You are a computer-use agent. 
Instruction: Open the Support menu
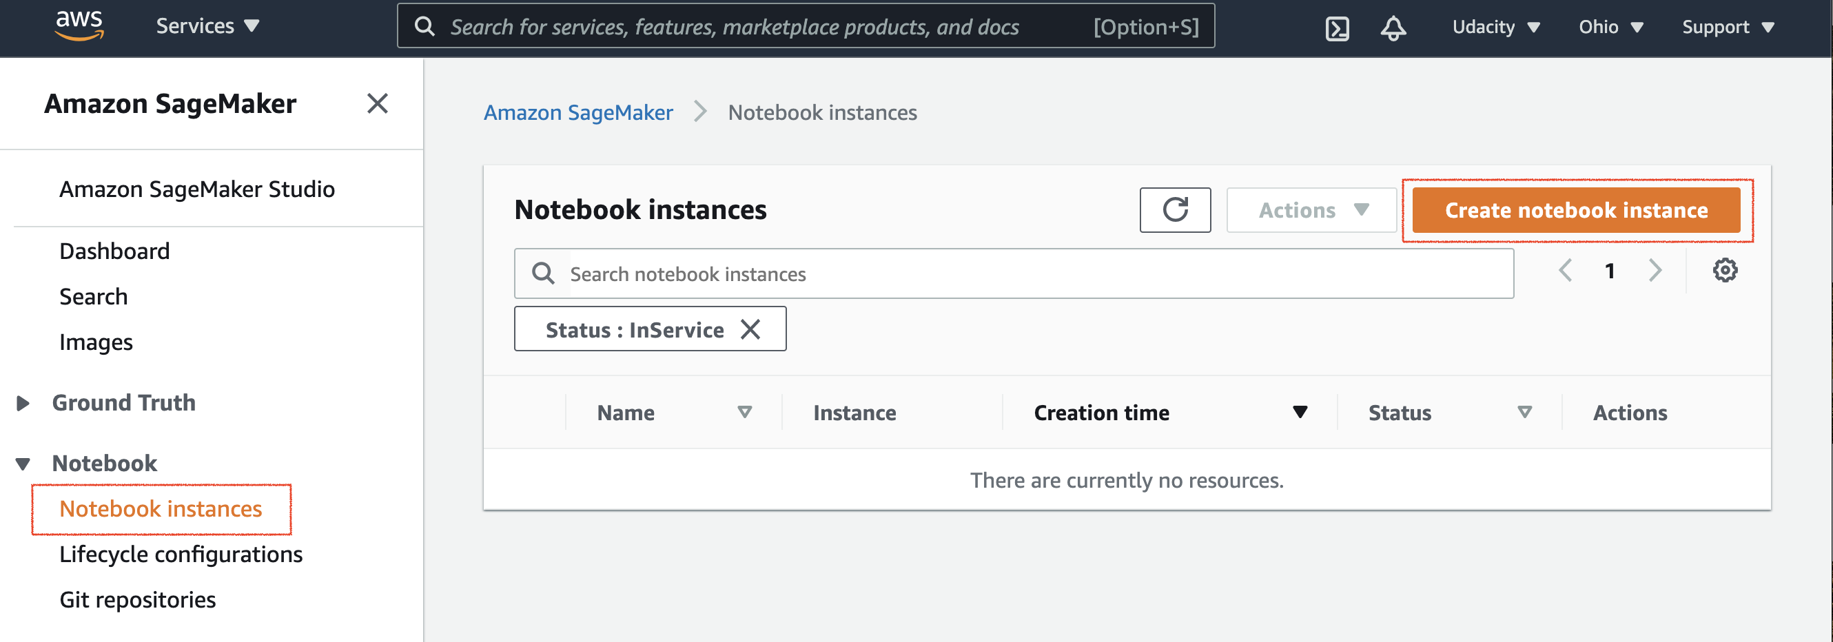click(1728, 27)
